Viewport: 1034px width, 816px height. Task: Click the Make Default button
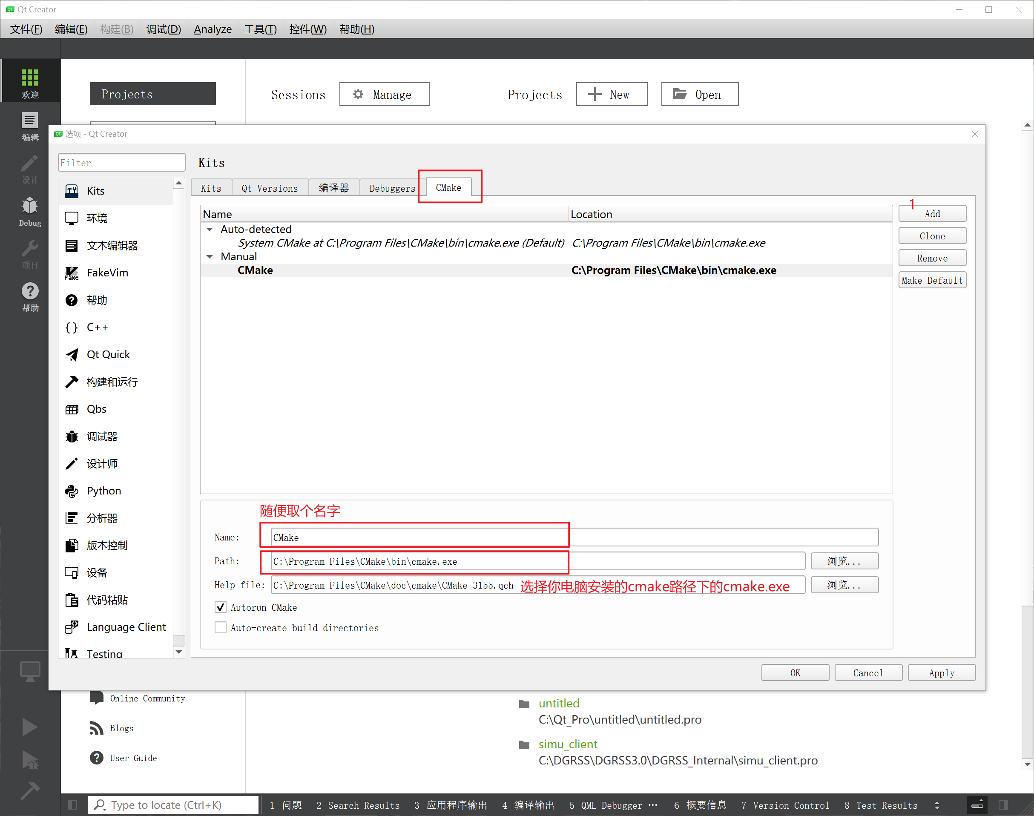tap(932, 280)
